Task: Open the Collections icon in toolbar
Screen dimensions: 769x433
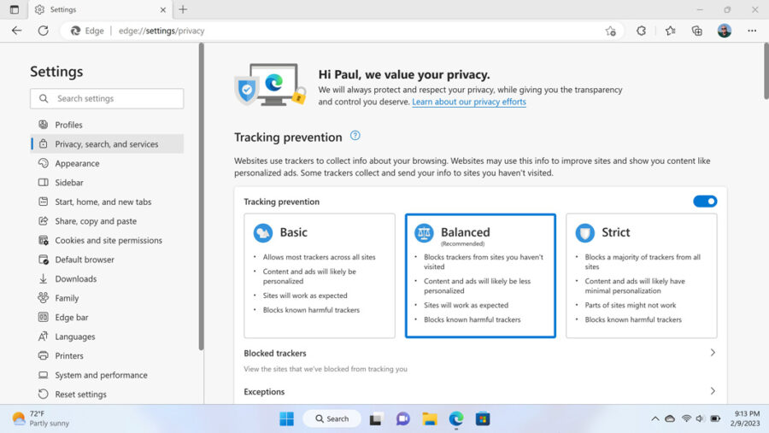Action: coord(697,31)
